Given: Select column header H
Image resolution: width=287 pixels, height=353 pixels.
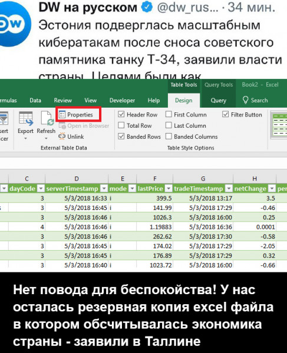Looking at the screenshot, I should click(x=255, y=179).
